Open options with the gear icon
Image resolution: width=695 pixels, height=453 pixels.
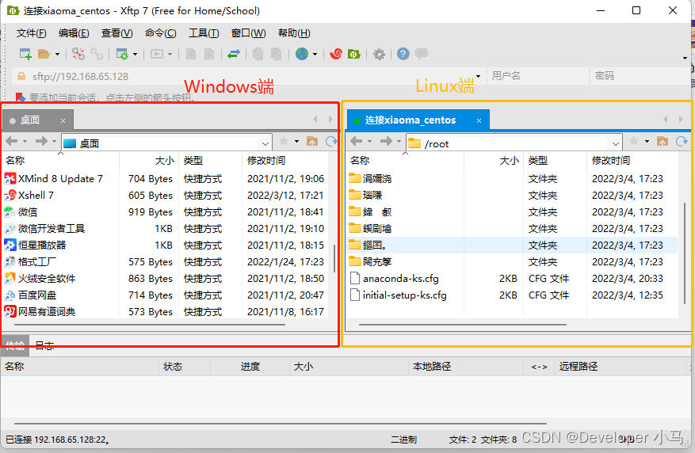click(380, 54)
